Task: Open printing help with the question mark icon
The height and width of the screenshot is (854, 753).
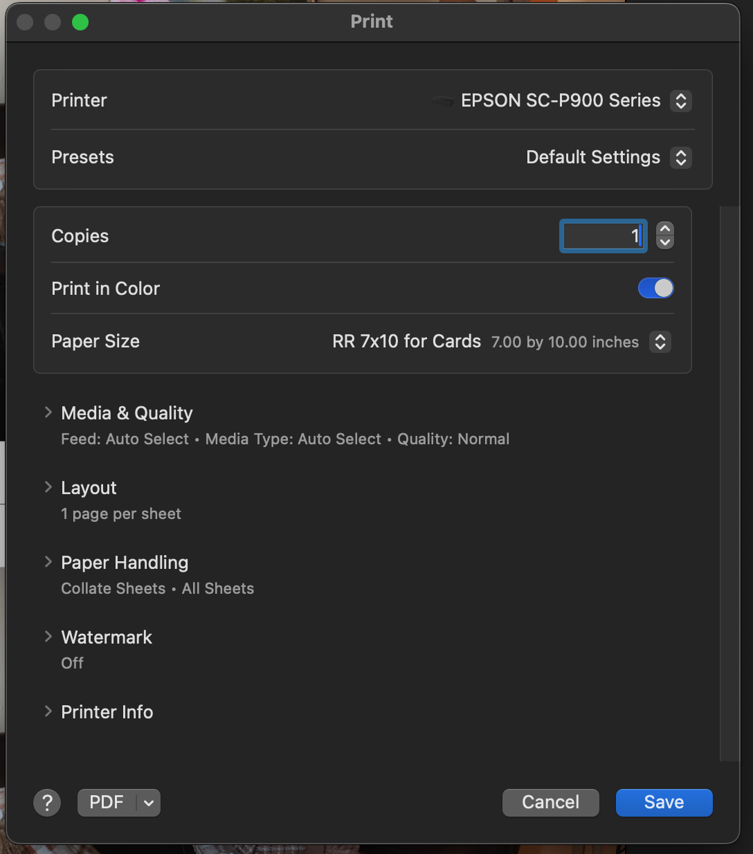Action: coord(47,802)
